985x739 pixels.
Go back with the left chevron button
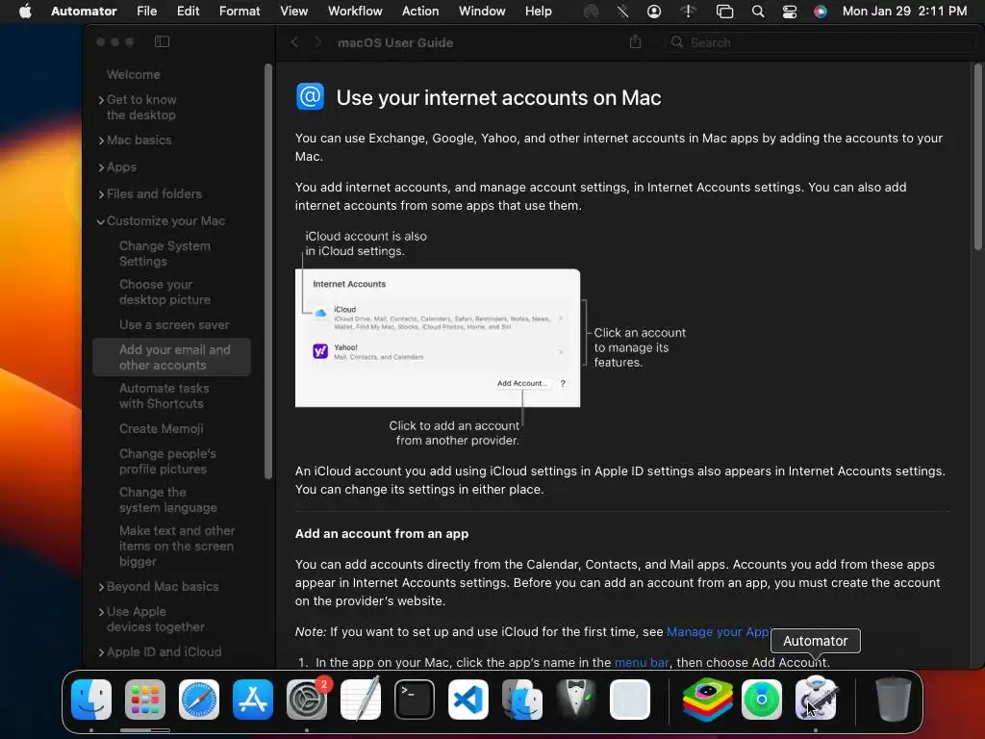coord(294,42)
